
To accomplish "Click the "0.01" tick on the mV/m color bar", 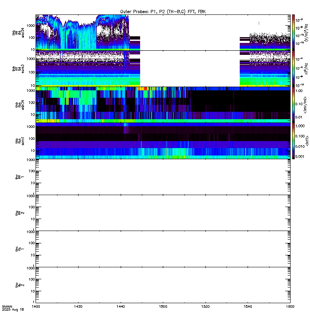I will pos(299,117).
